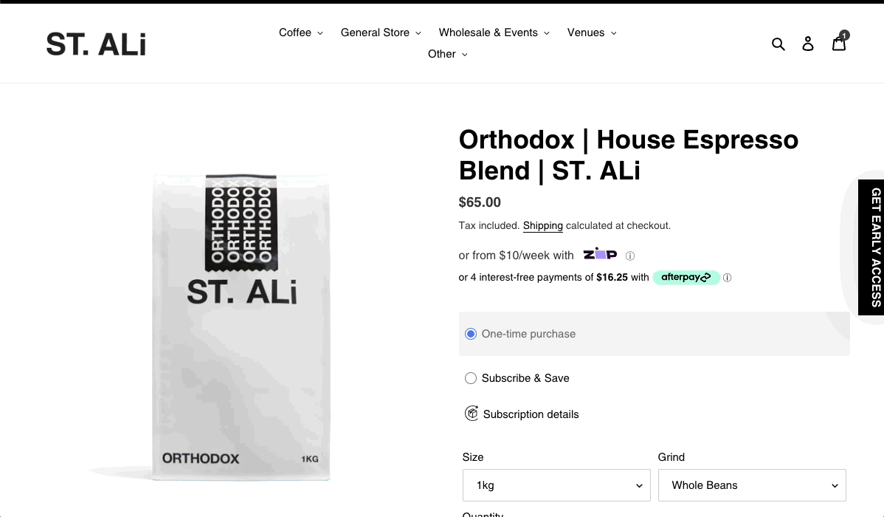The height and width of the screenshot is (517, 884).
Task: Open the Size dropdown showing 1kg
Action: pyautogui.click(x=556, y=485)
